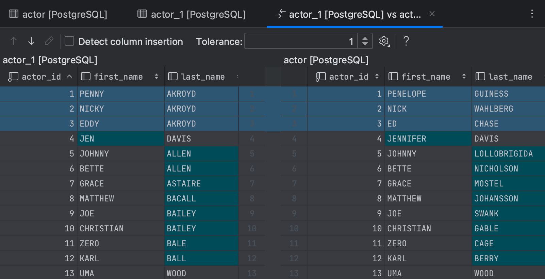Switch to the actor_1 [PostgreSQL] tab
This screenshot has height=279, width=545.
tap(192, 14)
